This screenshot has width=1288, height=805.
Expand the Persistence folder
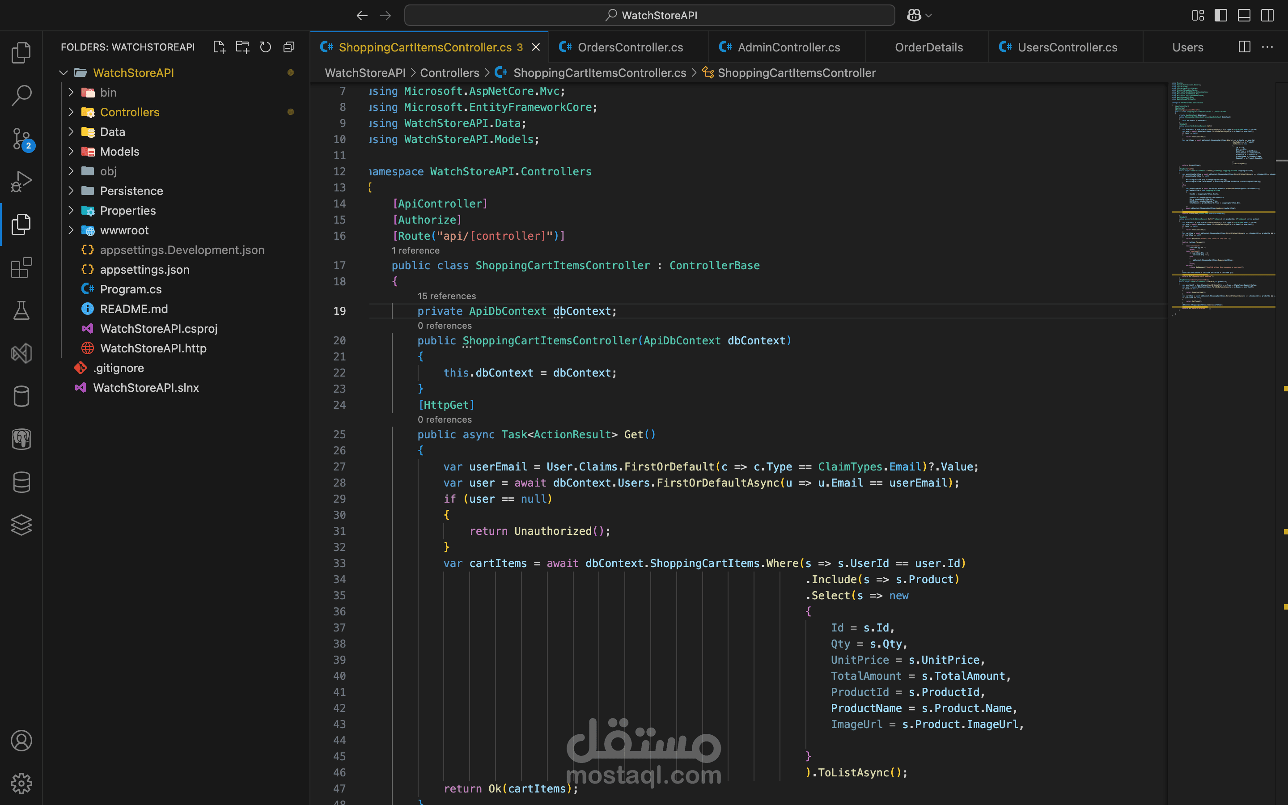pos(71,191)
